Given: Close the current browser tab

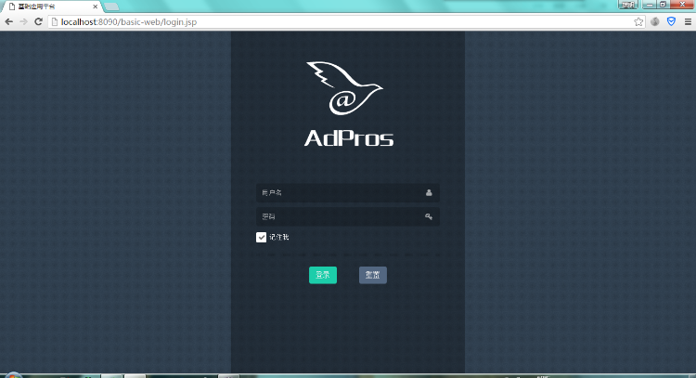Looking at the screenshot, I should 95,7.
